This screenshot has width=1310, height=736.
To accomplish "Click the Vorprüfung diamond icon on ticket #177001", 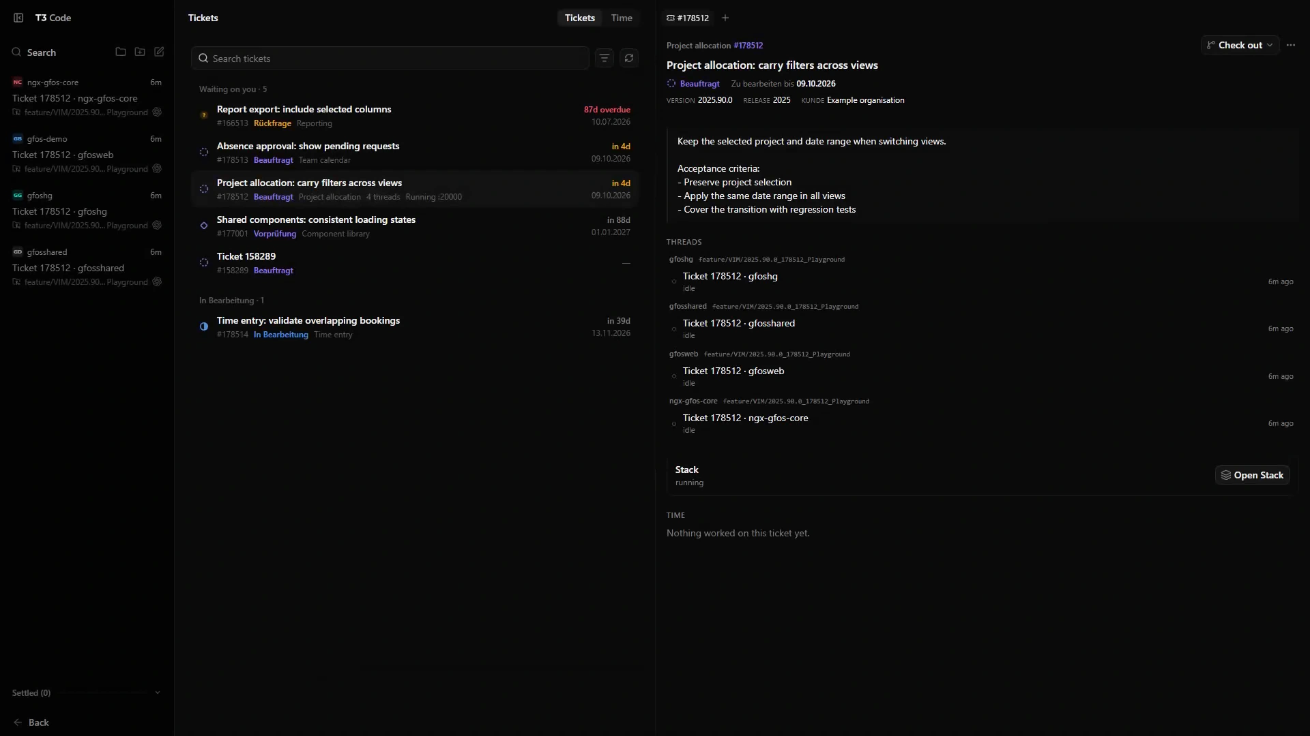I will click(204, 226).
